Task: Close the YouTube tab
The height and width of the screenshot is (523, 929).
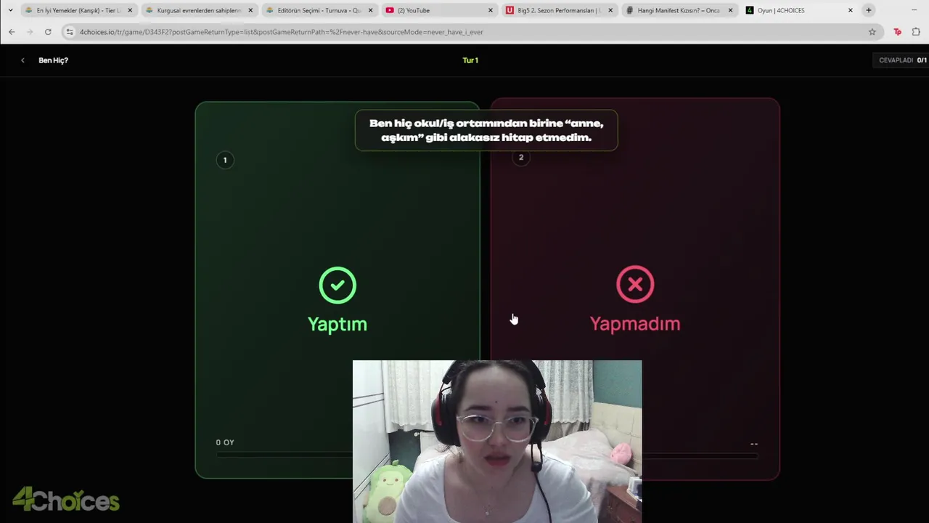Action: point(490,10)
